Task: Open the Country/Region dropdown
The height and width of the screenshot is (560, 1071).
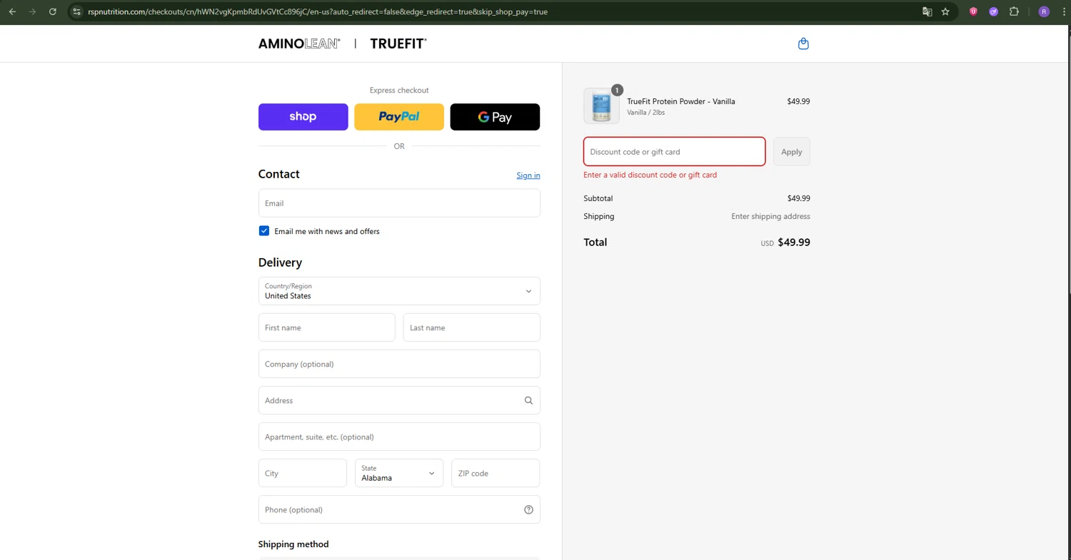Action: coord(399,291)
